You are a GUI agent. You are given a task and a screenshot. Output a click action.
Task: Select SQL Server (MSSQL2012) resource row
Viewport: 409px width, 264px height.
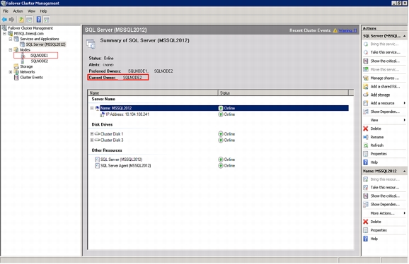point(121,160)
